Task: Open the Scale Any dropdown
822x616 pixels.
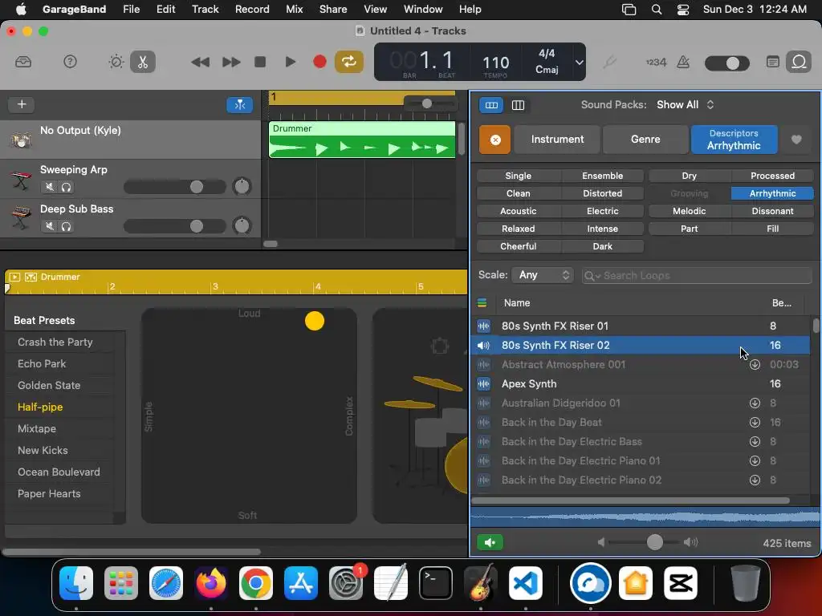Action: [x=543, y=275]
